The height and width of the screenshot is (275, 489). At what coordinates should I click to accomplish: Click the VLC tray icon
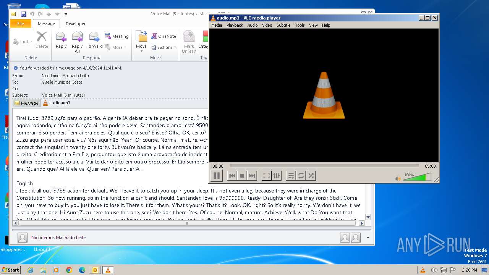(423, 270)
